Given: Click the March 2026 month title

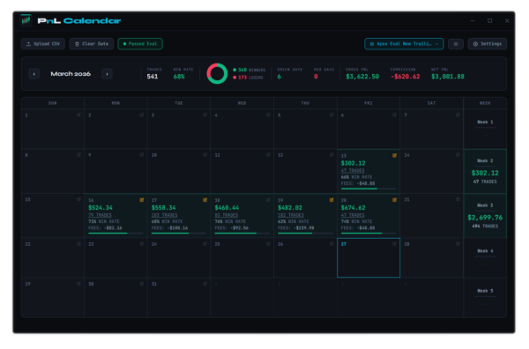Looking at the screenshot, I should (71, 74).
